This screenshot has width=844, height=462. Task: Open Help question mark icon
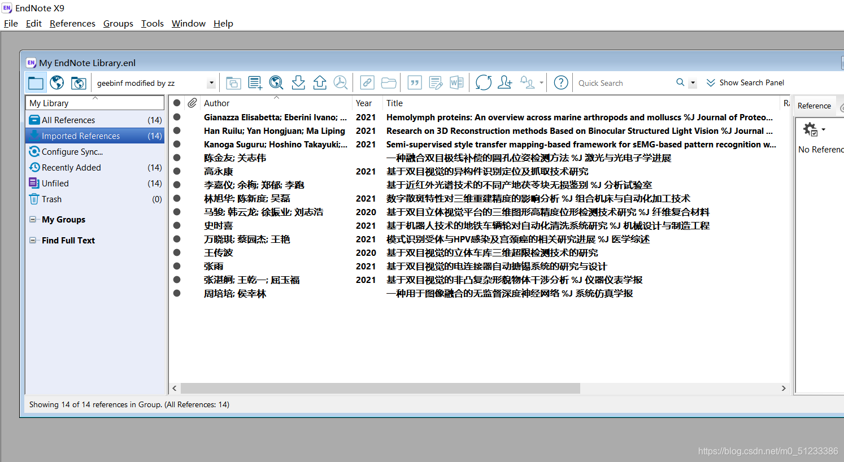(561, 83)
